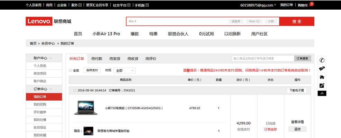Open 特惠 navigation item
341x138 pixels.
pyautogui.click(x=153, y=34)
